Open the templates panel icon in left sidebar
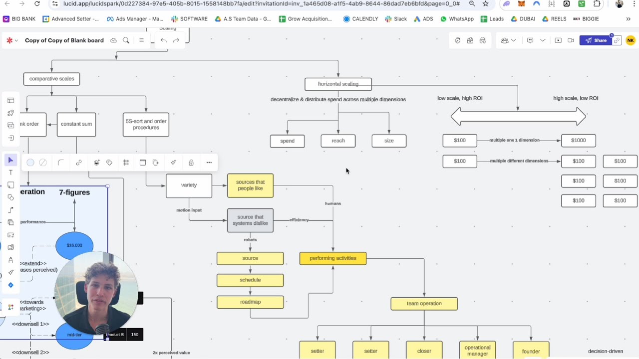Image resolution: width=639 pixels, height=359 pixels. [x=10, y=101]
